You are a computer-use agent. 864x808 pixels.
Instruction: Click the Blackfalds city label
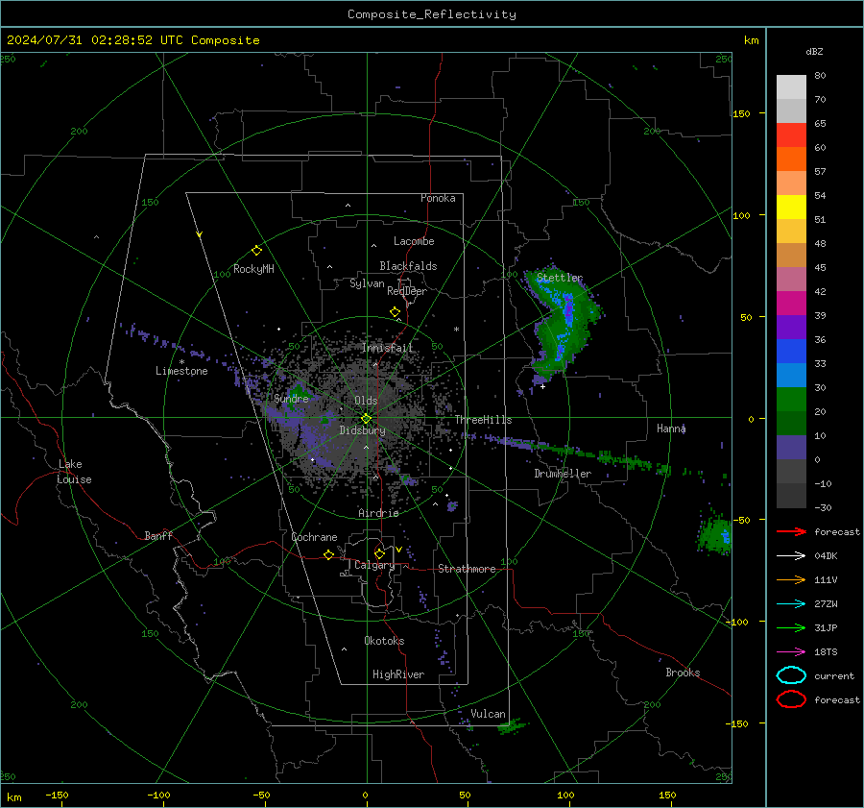[408, 266]
